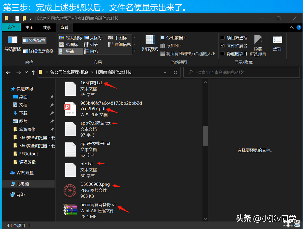This screenshot has width=303, height=229.
Task: Select the herong官网备份.rar archive
Action: point(90,211)
